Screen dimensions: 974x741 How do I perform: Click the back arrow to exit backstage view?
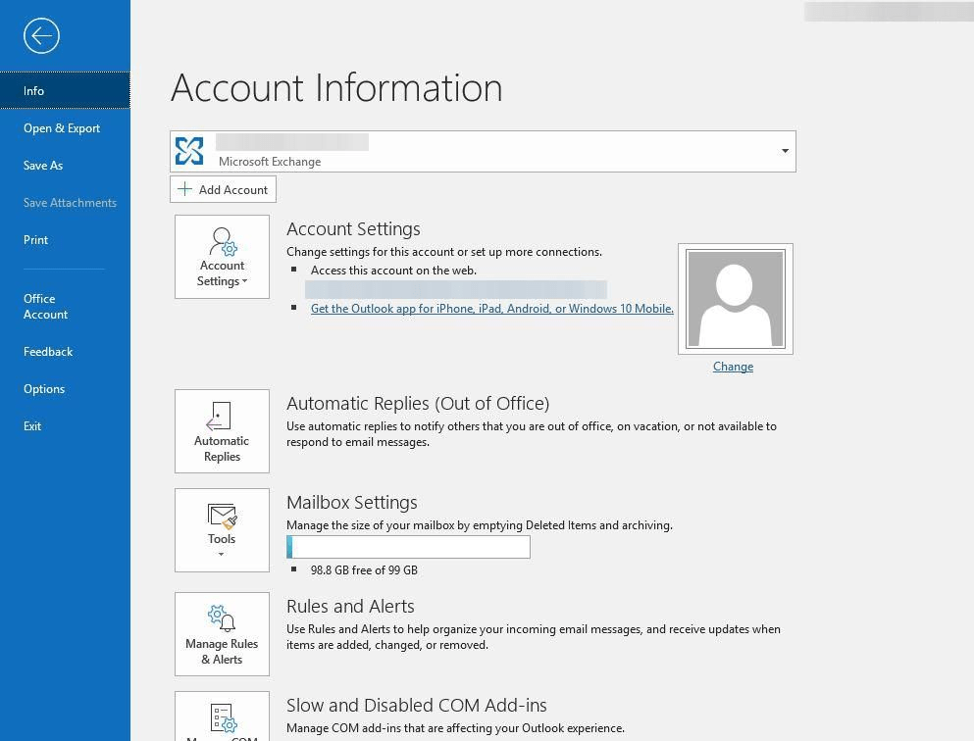pos(40,36)
